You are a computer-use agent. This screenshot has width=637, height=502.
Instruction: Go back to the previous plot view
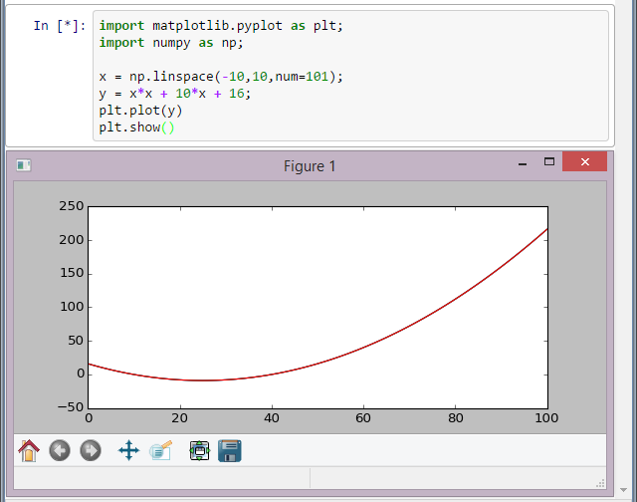click(x=60, y=451)
